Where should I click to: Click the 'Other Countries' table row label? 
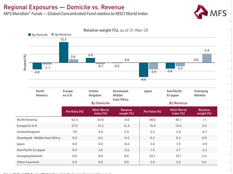[28, 162]
